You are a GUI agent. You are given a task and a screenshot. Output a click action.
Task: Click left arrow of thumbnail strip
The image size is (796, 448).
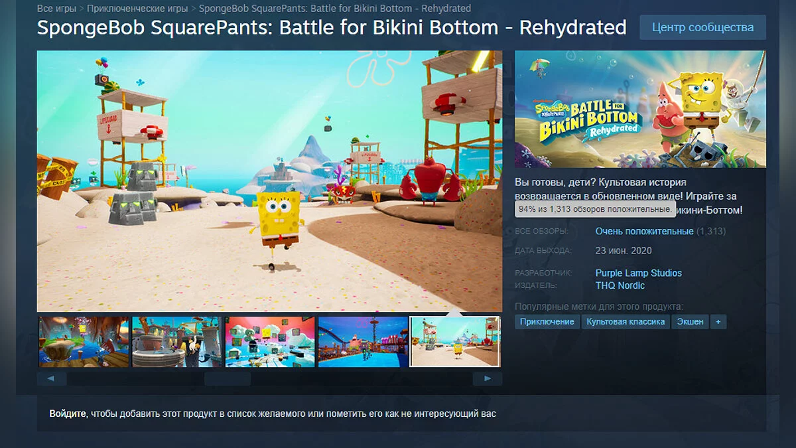pos(52,378)
